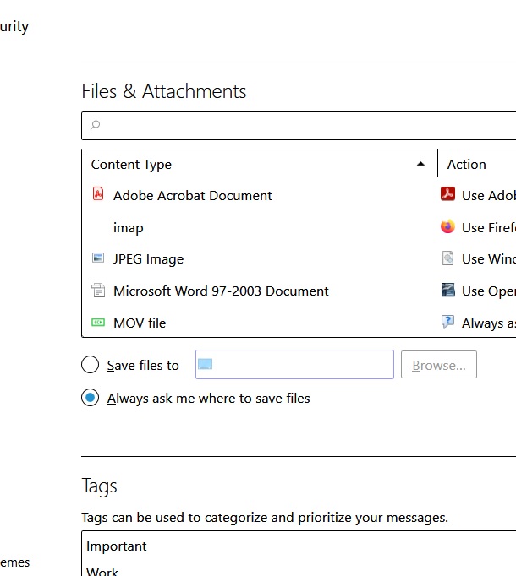Viewport: 516px width, 576px height.
Task: Click the Content Type sort arrow
Action: tap(421, 165)
